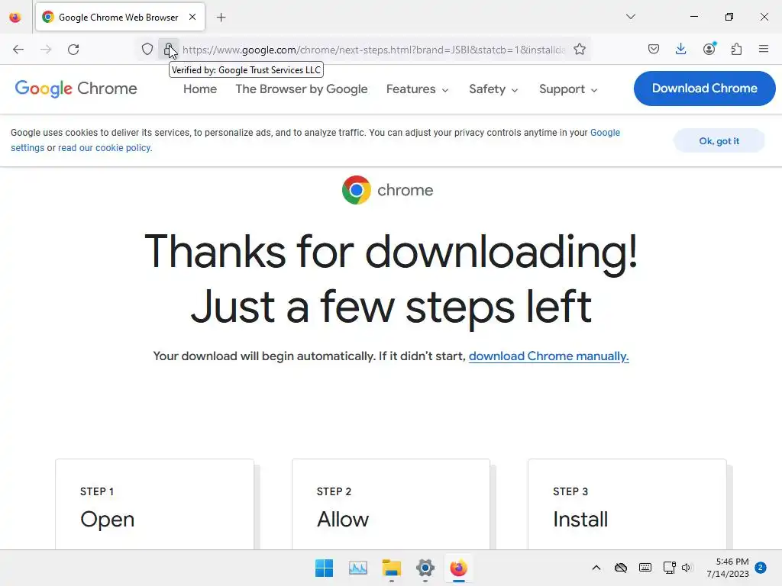Image resolution: width=782 pixels, height=586 pixels.
Task: Open the Save to Pocket icon
Action: (654, 49)
